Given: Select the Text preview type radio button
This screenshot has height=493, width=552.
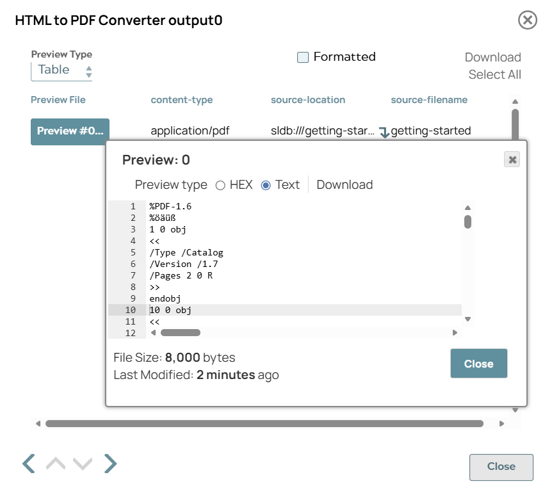Looking at the screenshot, I should 268,185.
